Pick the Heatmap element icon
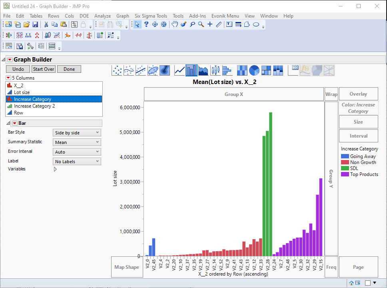 pyautogui.click(x=242, y=70)
